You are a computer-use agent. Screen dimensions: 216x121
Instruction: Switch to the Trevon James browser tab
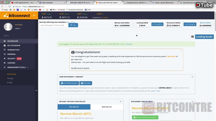pos(165,3)
